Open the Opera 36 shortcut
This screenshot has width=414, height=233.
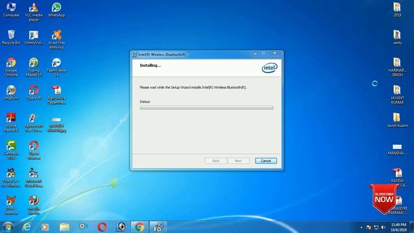[x=34, y=93]
